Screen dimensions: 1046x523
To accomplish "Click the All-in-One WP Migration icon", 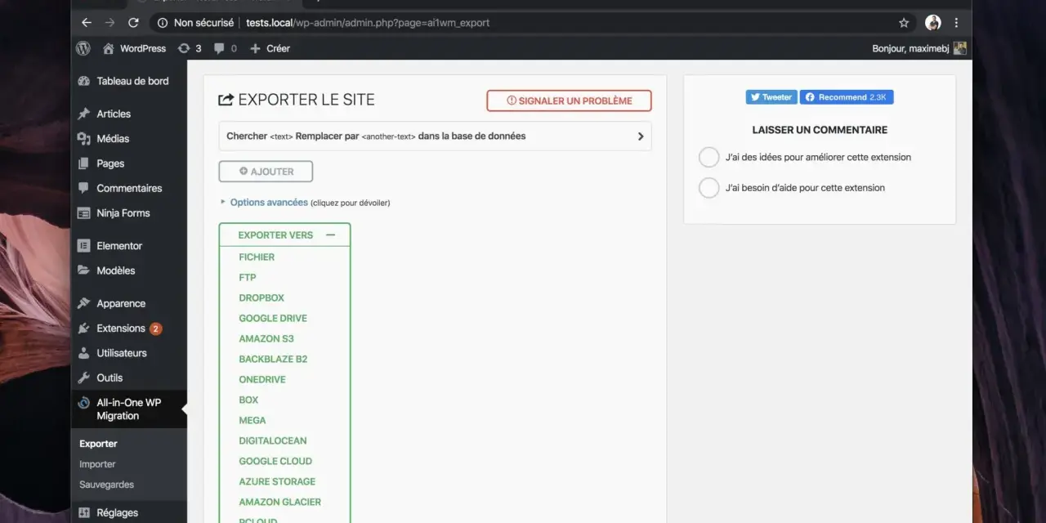I will coord(83,403).
